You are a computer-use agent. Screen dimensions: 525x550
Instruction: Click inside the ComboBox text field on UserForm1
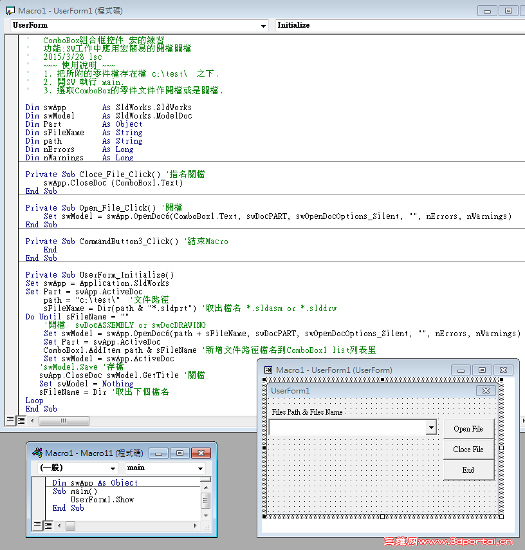click(347, 427)
